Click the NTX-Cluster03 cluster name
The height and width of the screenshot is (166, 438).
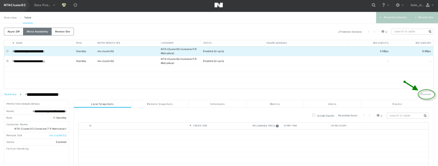coord(15,5)
